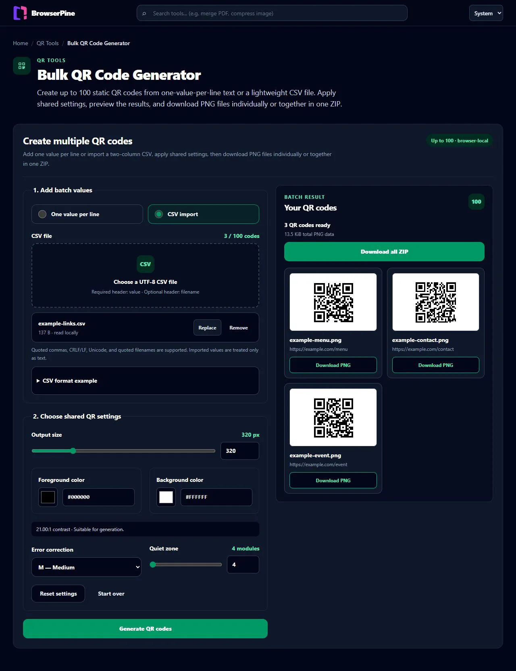Open the black foreground color swatch
516x671 pixels.
point(48,497)
